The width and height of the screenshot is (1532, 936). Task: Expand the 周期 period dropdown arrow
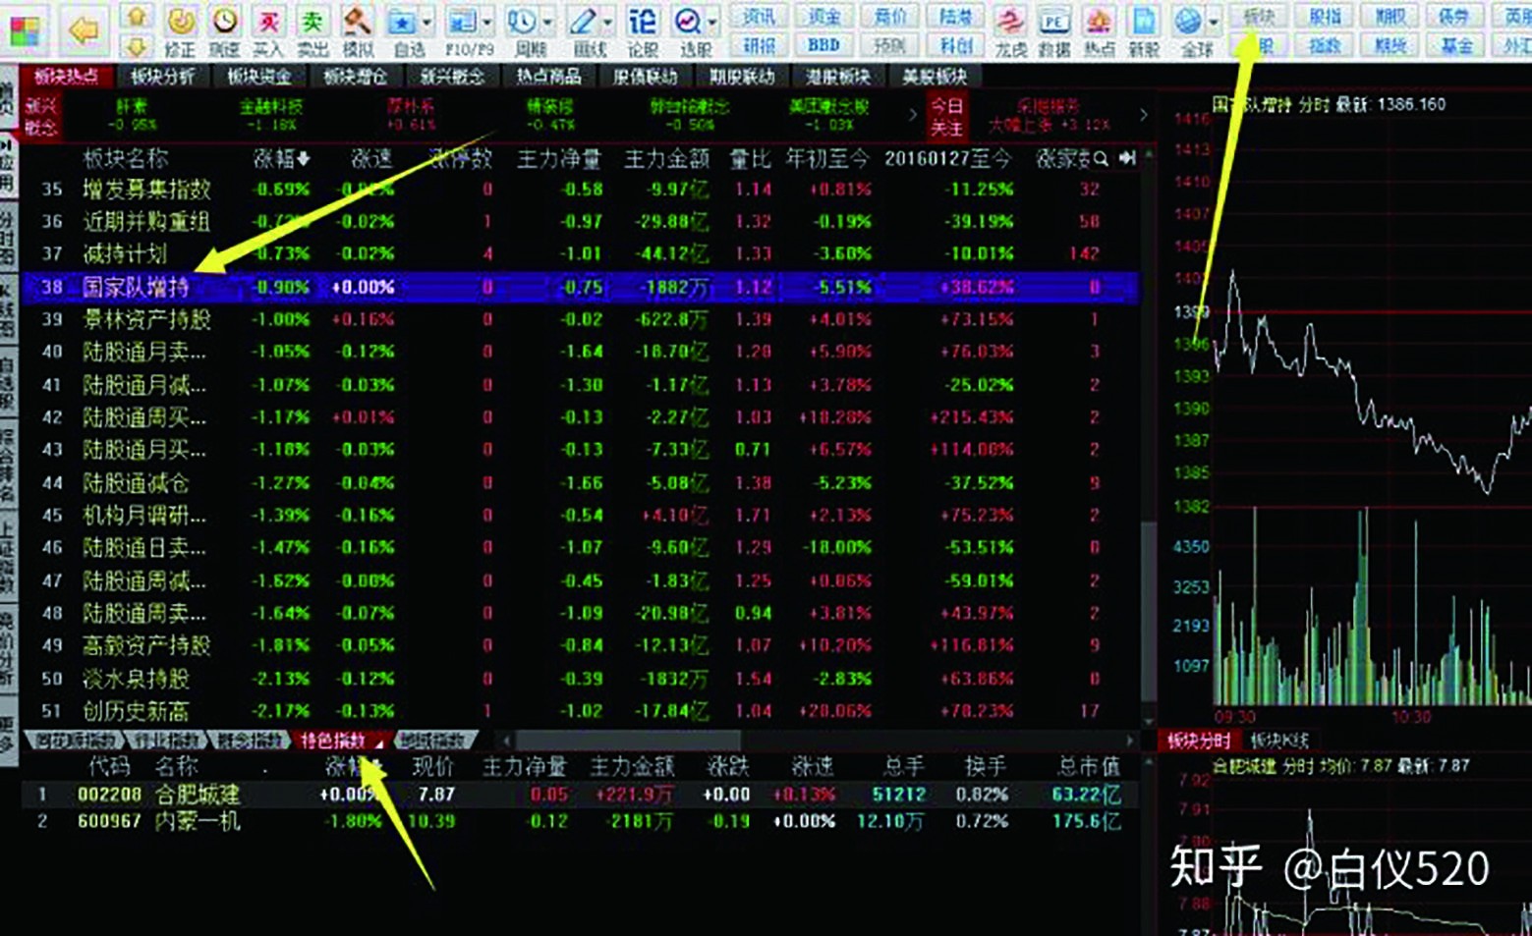point(547,22)
